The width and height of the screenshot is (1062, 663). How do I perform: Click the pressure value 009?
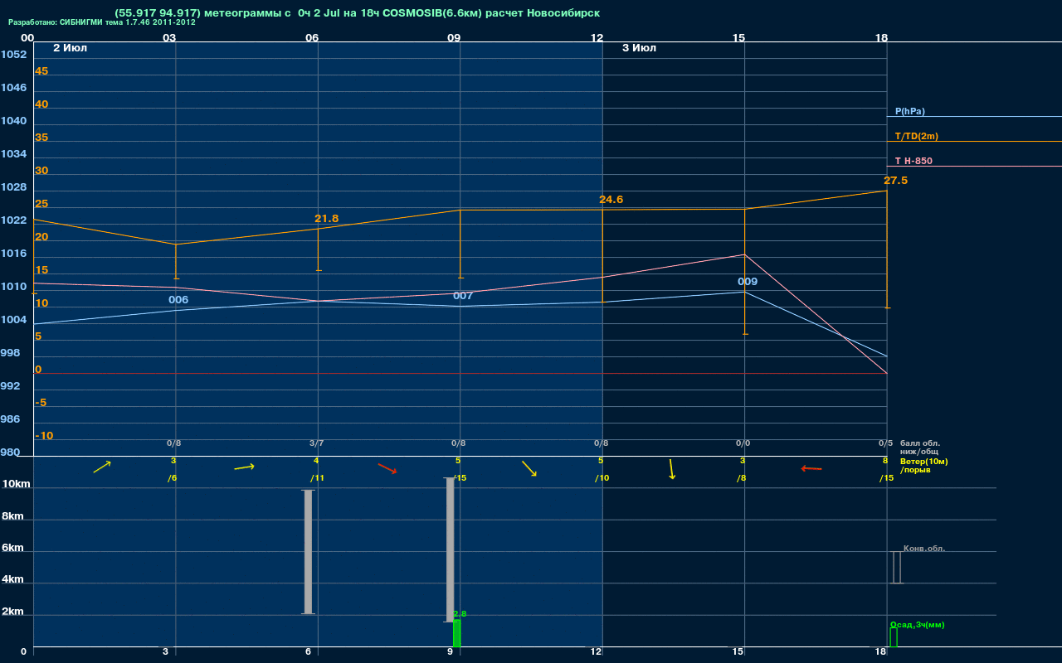(x=748, y=282)
